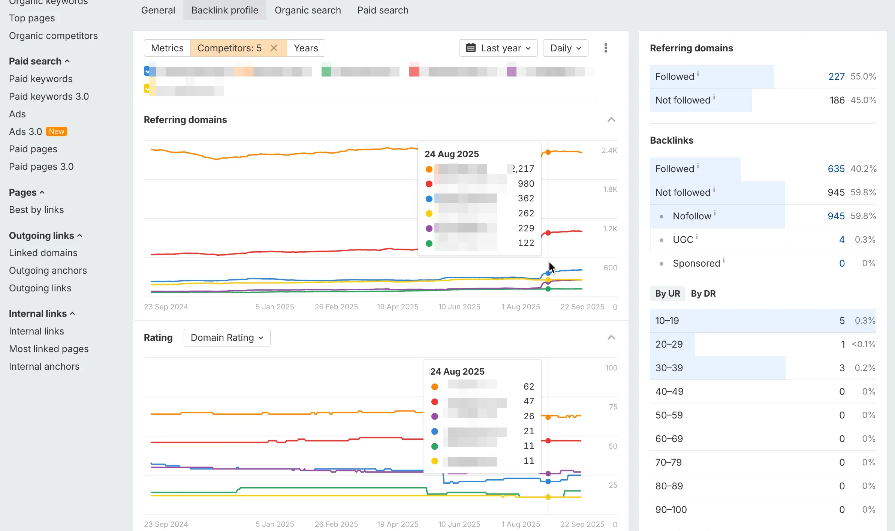Switch to the By DR tab

pyautogui.click(x=703, y=294)
